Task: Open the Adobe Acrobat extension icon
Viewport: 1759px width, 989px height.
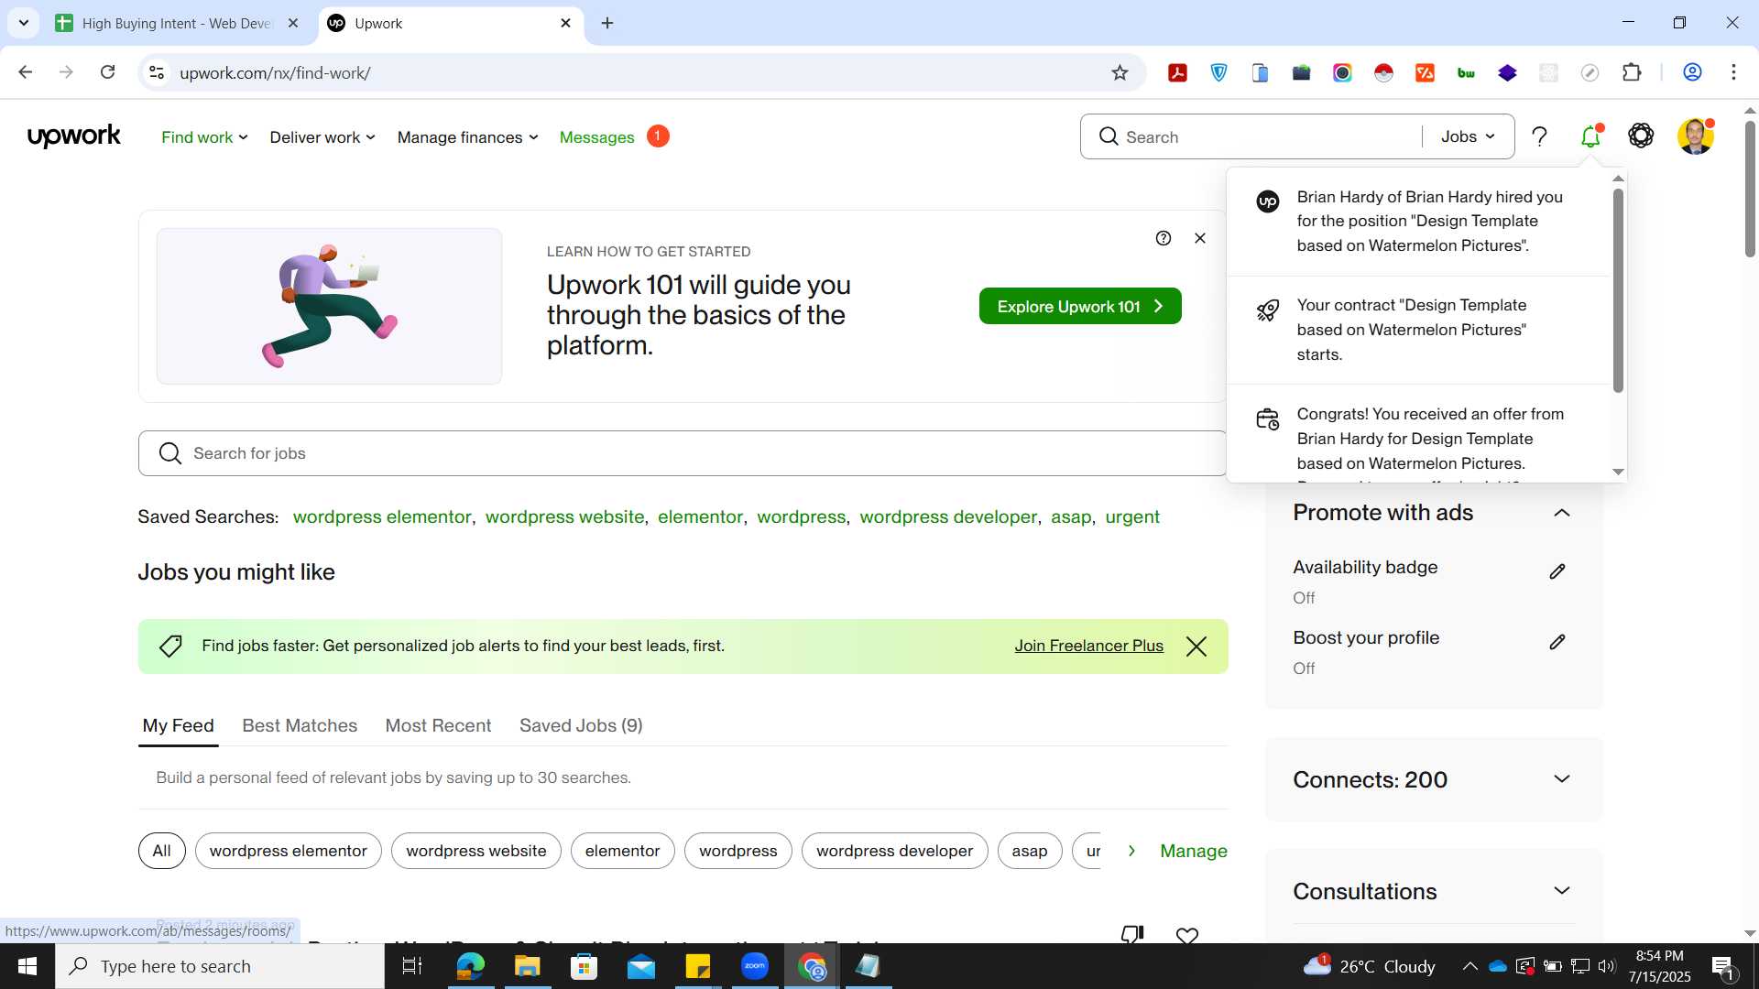Action: 1178,73
